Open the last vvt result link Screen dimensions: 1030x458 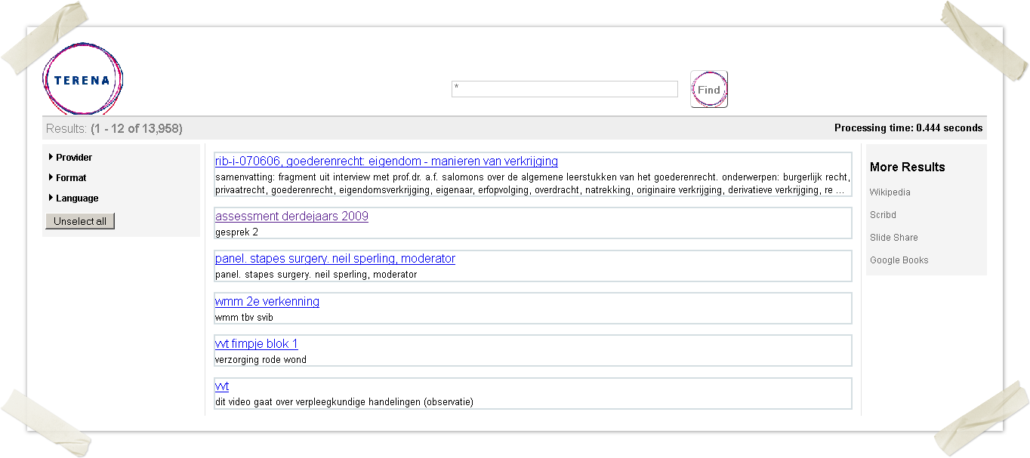pos(221,386)
